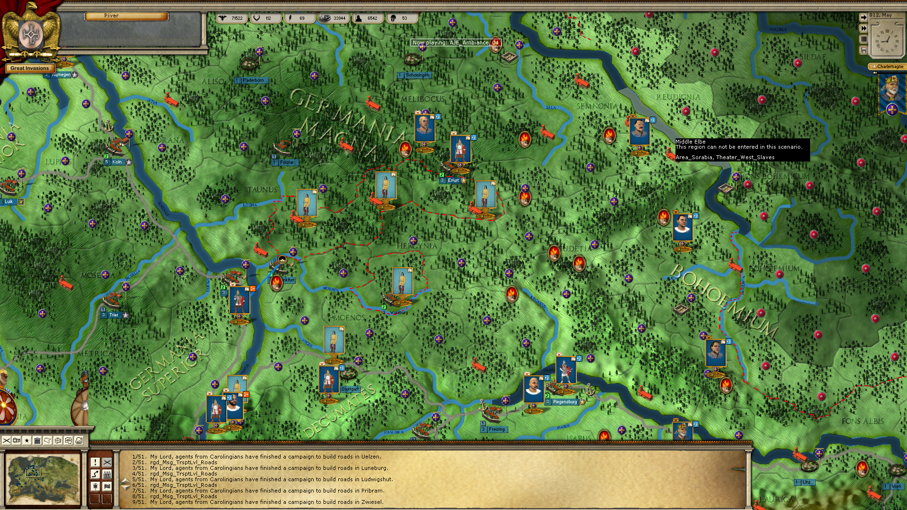This screenshot has width=907, height=510.
Task: End turn using single arrow button
Action: pos(864,17)
